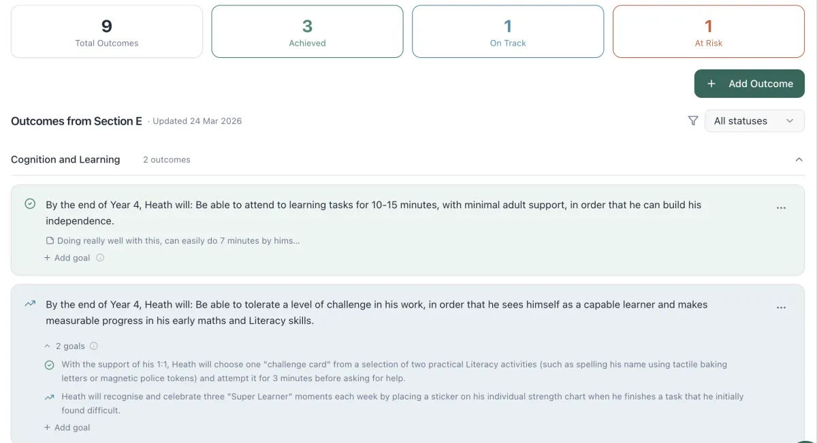Click the achieved checkmark icon on first outcome
This screenshot has height=443, width=817.
click(30, 203)
